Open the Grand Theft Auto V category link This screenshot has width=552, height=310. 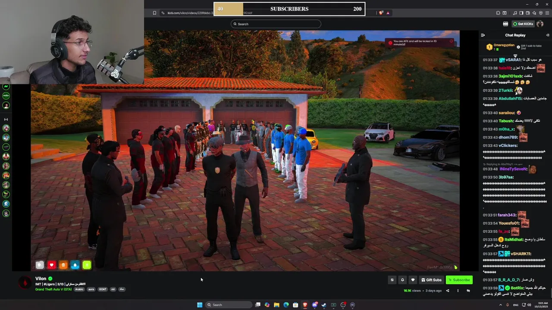point(53,289)
